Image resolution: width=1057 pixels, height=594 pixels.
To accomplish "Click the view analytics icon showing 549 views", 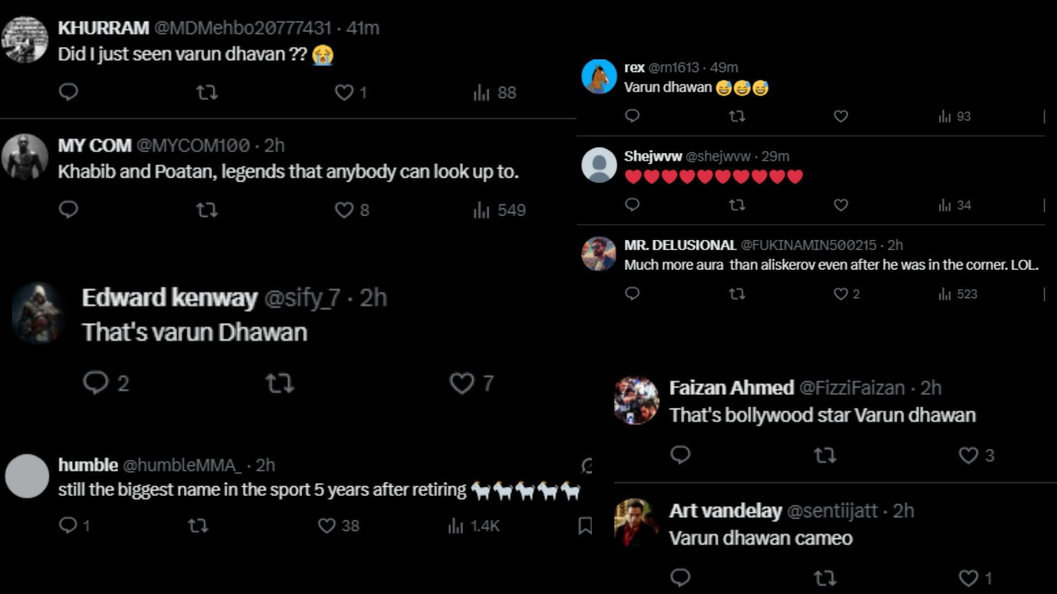I will 483,210.
